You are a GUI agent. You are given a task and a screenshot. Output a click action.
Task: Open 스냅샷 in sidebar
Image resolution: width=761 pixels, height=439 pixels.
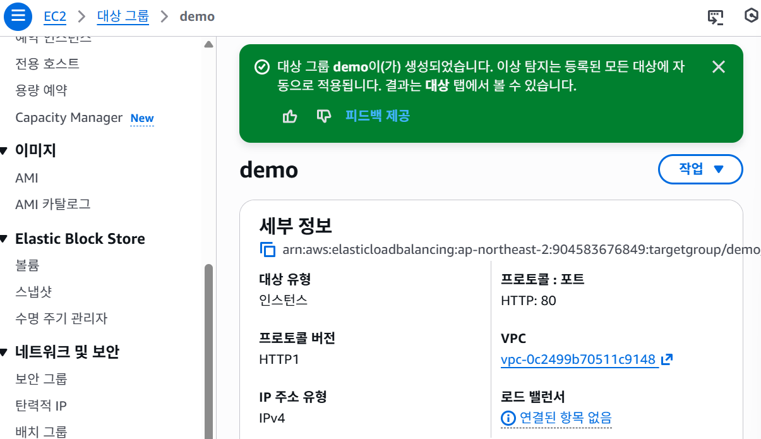(x=33, y=292)
